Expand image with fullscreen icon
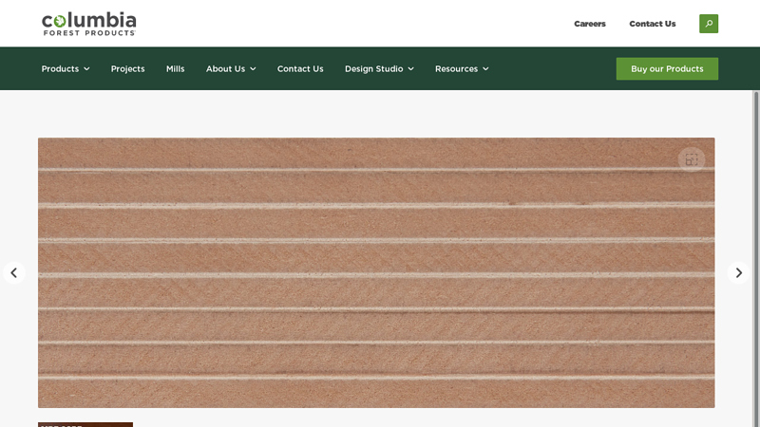This screenshot has width=760, height=427. (692, 159)
